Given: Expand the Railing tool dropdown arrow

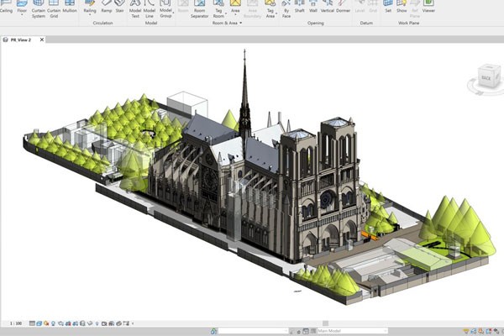Looking at the screenshot, I should [x=90, y=15].
